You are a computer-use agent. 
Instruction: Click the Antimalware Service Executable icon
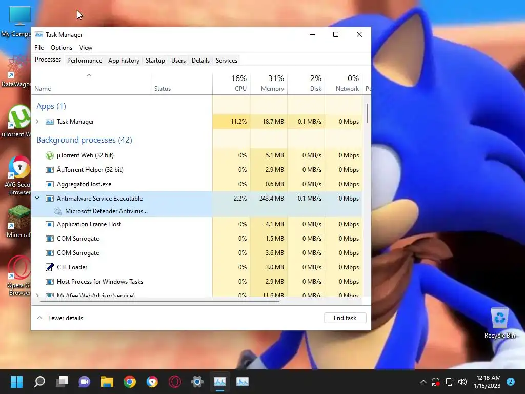(x=50, y=199)
